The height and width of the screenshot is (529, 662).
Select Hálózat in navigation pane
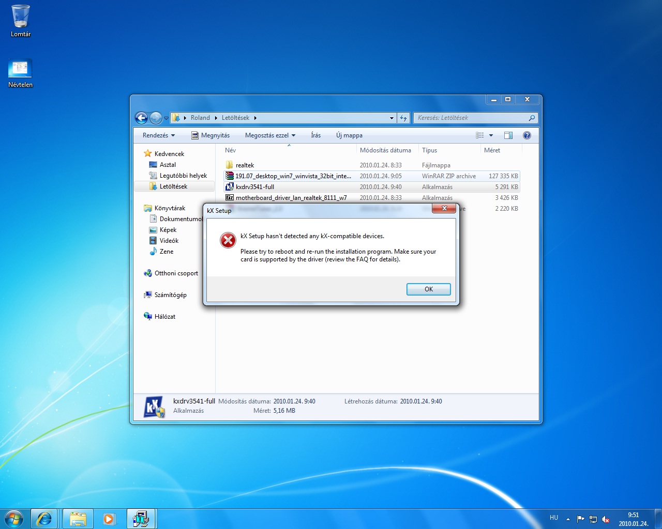click(160, 317)
